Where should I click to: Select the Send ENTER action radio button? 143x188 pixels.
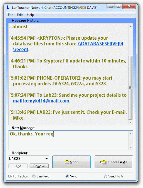point(67,176)
